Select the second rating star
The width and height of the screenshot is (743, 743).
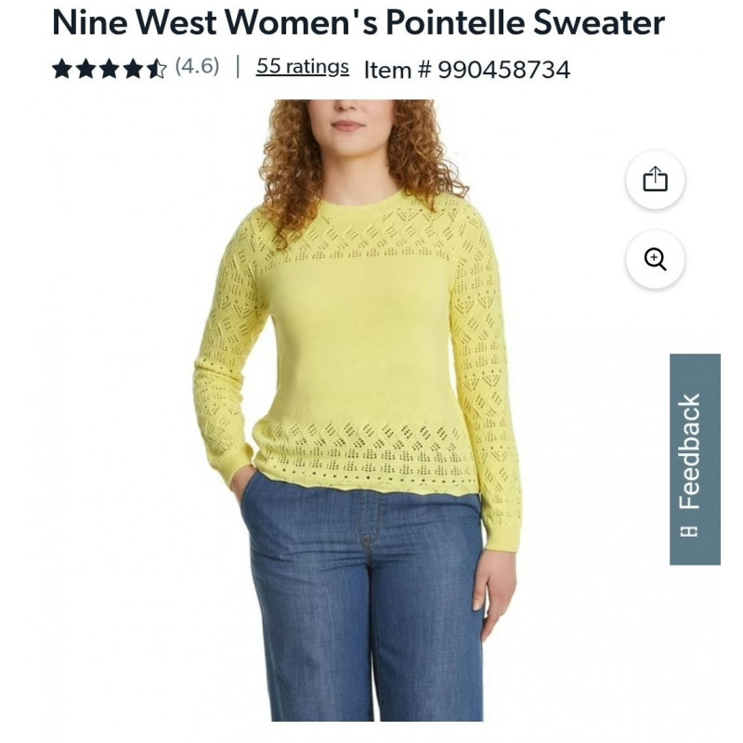[85, 69]
